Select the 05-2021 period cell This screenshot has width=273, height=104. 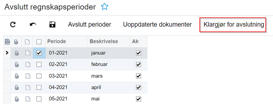tap(58, 99)
